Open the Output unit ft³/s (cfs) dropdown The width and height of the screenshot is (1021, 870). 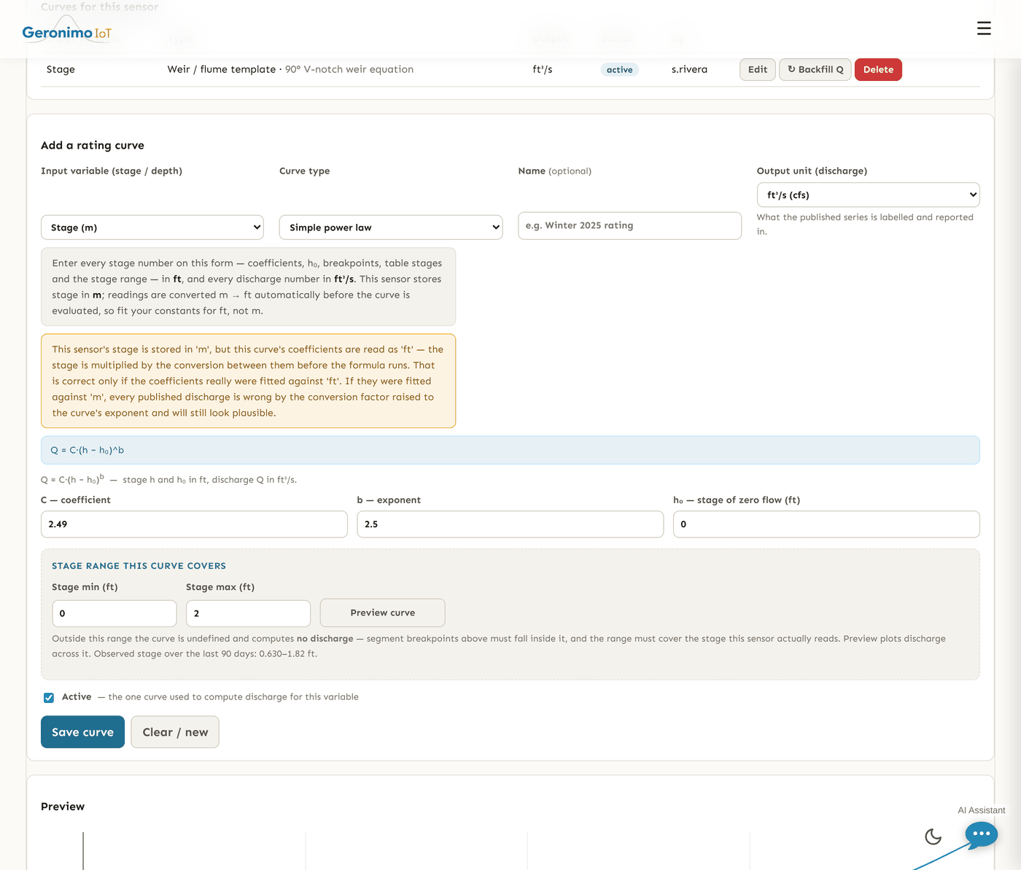coord(868,195)
